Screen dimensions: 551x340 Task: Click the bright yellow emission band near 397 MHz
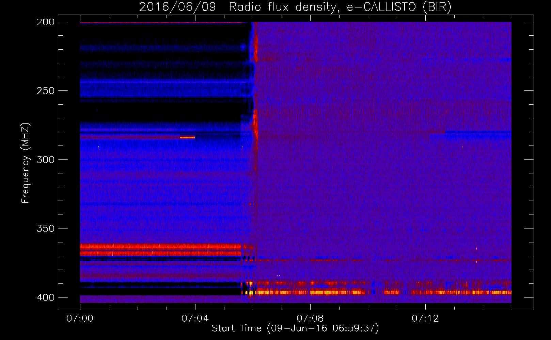tap(376, 292)
